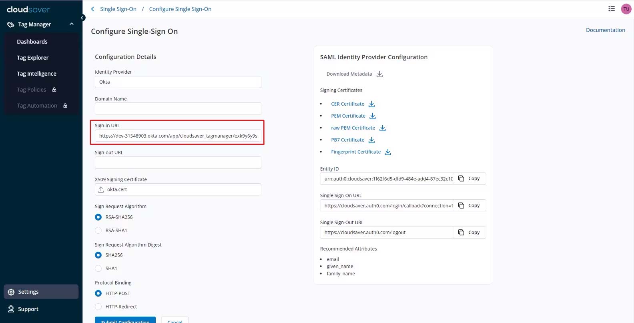Collapse the sidebar with the arrow handle

(82, 18)
